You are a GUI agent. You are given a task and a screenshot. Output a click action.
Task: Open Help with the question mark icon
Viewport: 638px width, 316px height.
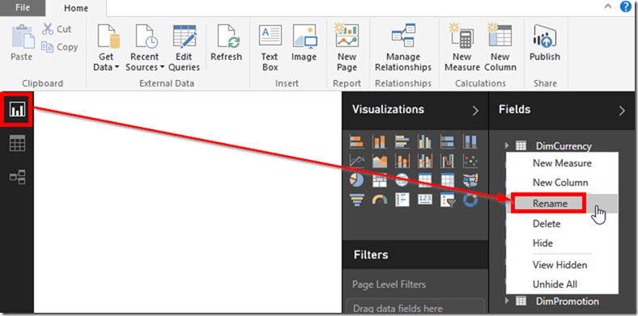[x=625, y=6]
